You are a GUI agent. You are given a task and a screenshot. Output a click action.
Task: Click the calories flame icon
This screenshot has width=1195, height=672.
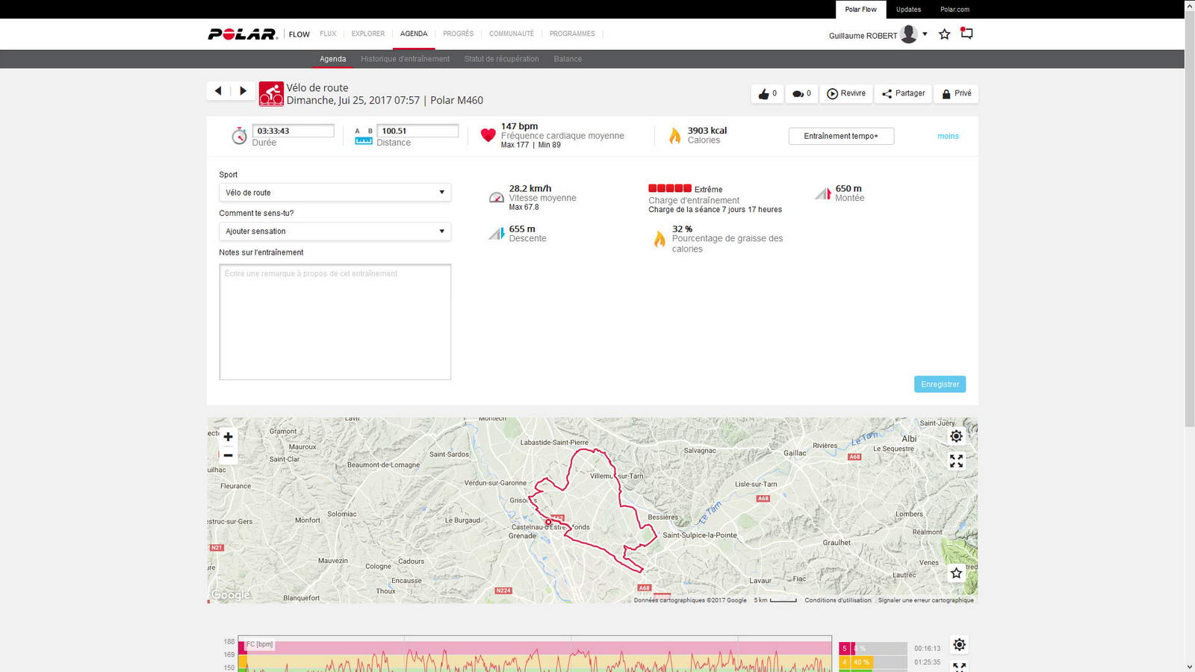coord(674,135)
